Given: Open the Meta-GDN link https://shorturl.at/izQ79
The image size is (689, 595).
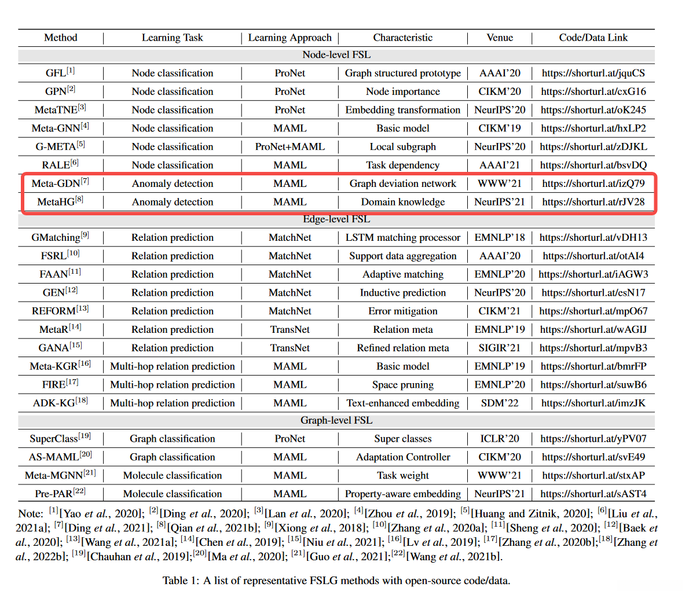Looking at the screenshot, I should [x=593, y=183].
